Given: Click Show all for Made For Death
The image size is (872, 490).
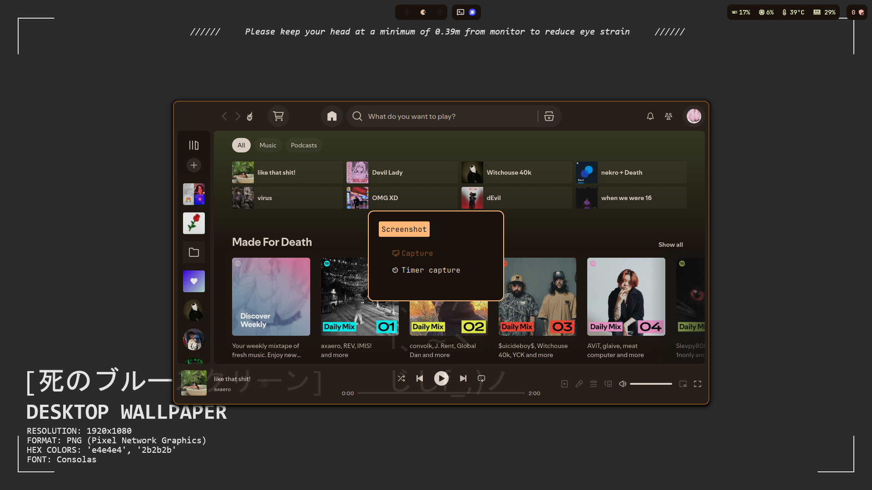Looking at the screenshot, I should tap(670, 245).
